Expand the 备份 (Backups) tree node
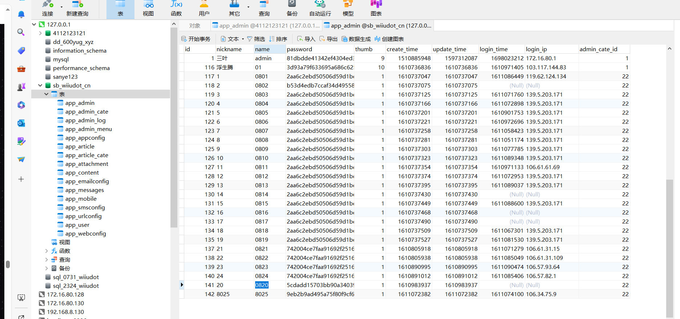The height and width of the screenshot is (319, 680). pos(47,268)
